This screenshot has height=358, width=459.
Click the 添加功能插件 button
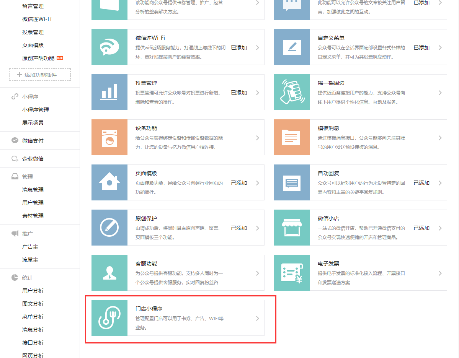coord(40,75)
